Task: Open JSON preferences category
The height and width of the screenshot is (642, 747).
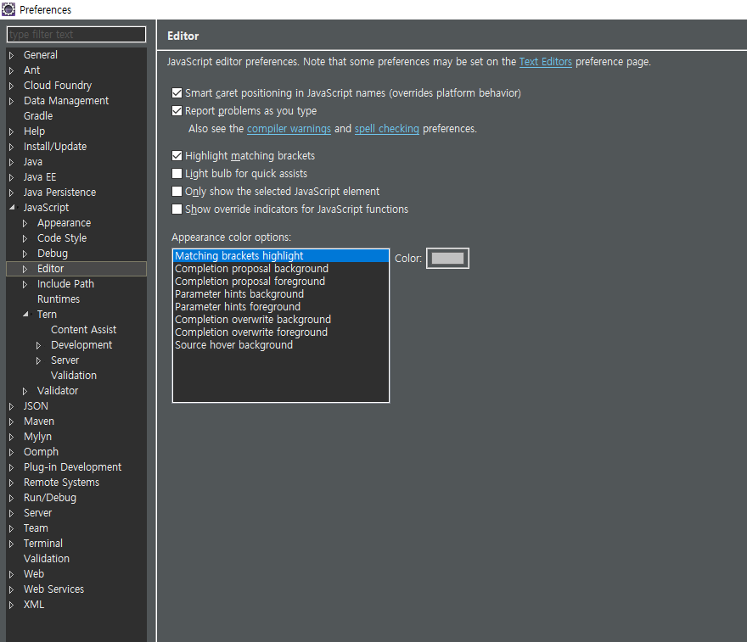Action: [x=36, y=406]
